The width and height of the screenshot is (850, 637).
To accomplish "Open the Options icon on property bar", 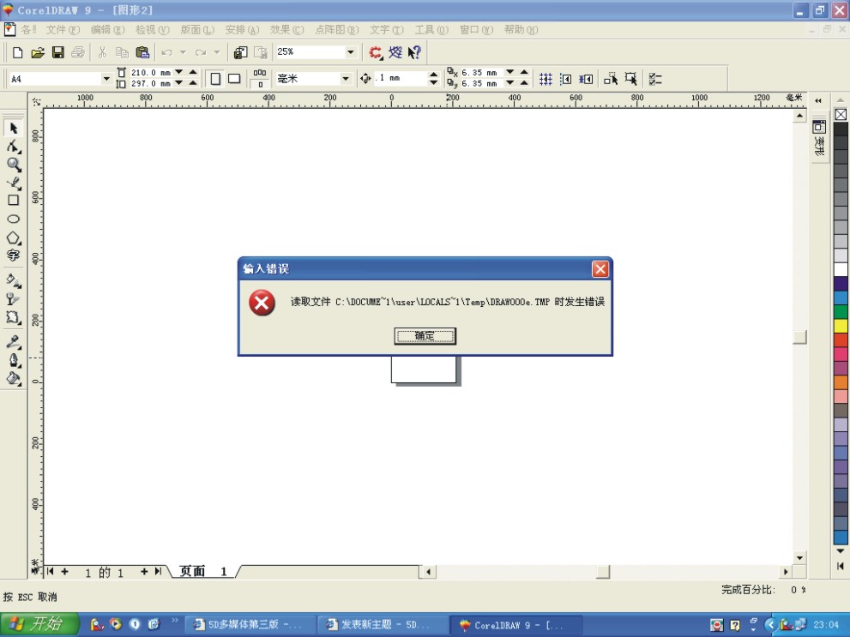I will (x=654, y=79).
